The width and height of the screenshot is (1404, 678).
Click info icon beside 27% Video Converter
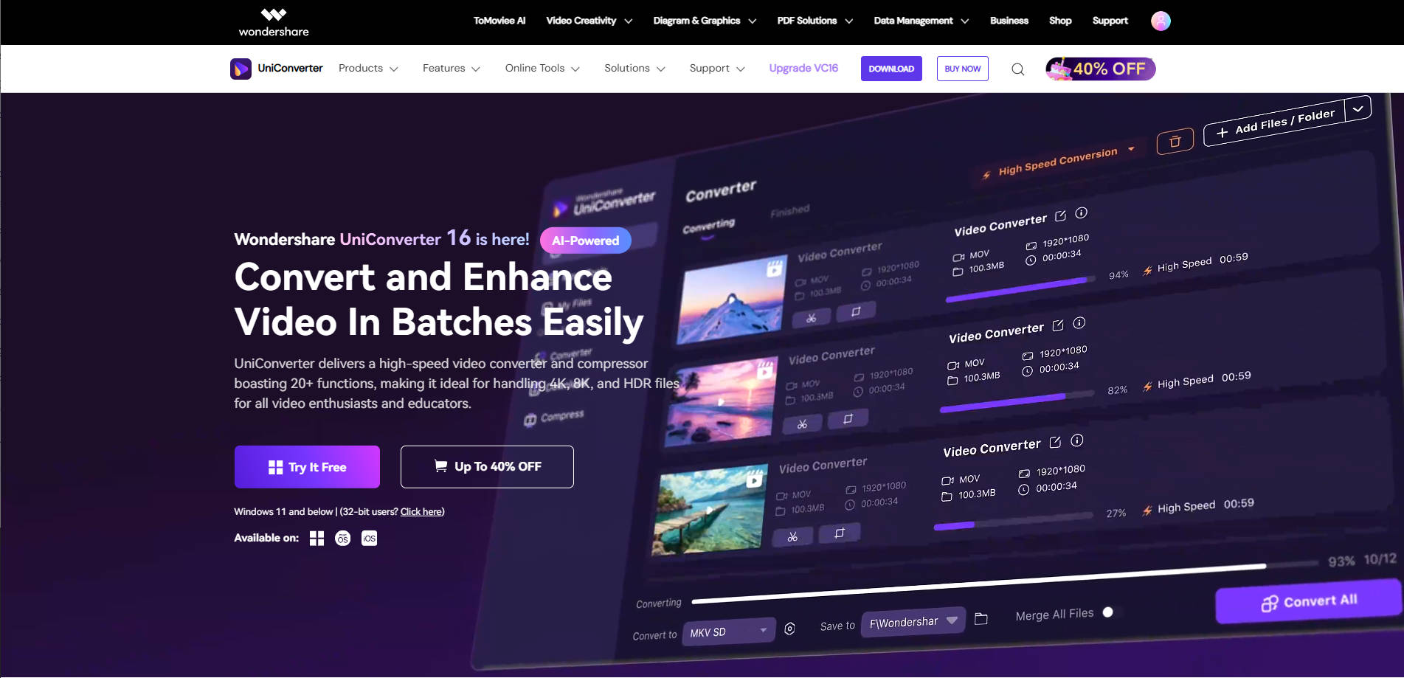(x=1076, y=440)
